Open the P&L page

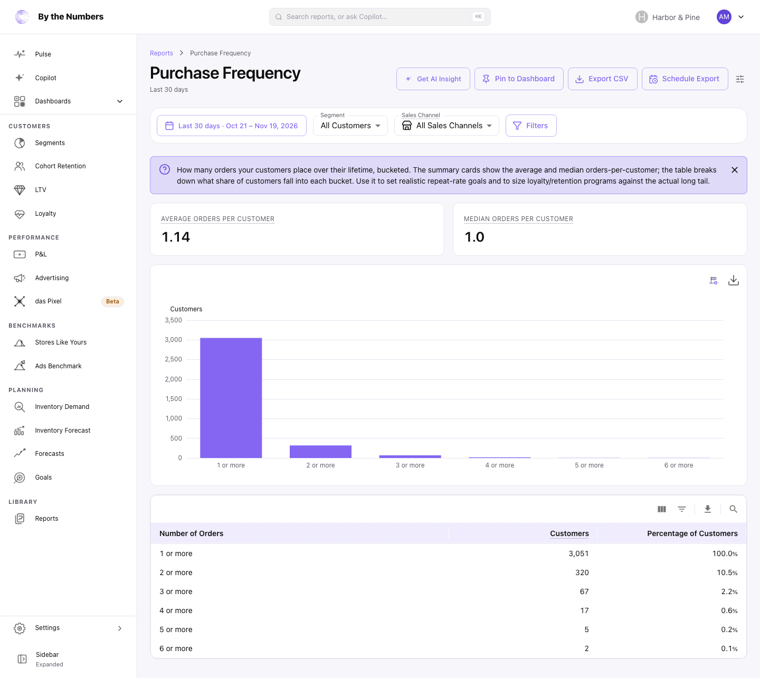coord(69,254)
